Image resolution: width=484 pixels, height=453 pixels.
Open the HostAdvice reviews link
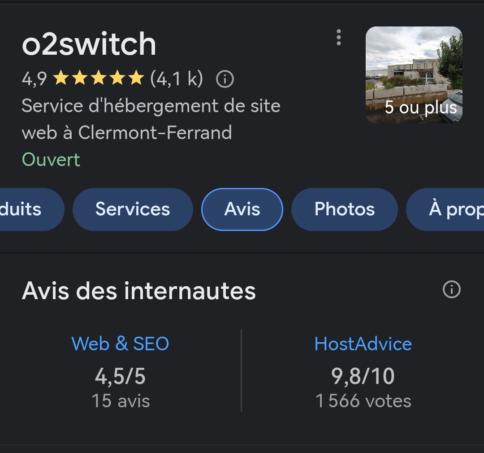pos(363,344)
